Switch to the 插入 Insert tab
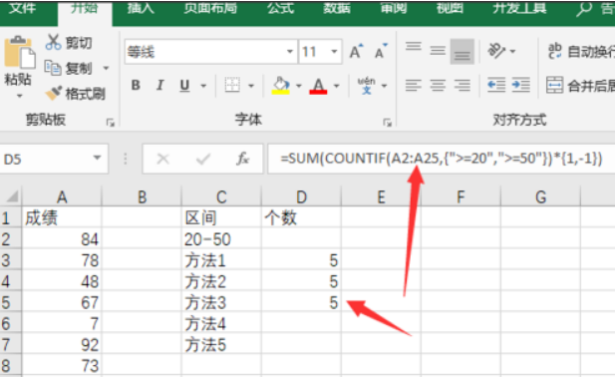Viewport: 615px width, 377px height. tap(141, 8)
